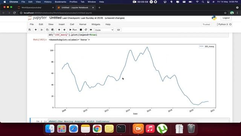Open Google Chrome from the dock
This screenshot has width=241, height=136.
click(97, 128)
